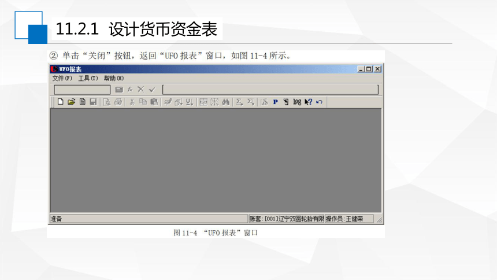
Task: Click the printer icon
Action: pyautogui.click(x=118, y=102)
